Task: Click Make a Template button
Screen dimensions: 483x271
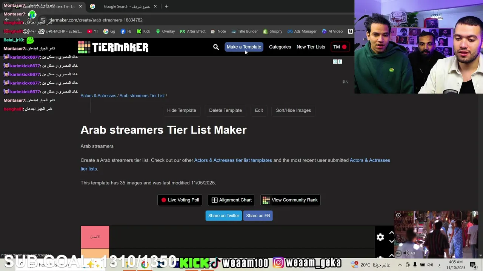Action: pyautogui.click(x=244, y=47)
